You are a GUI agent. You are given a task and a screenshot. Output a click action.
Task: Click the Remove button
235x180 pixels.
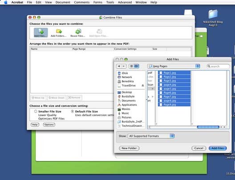[x=74, y=98]
